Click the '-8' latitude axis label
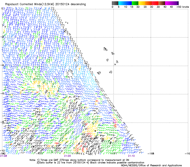The image size is (190, 167). (x=2, y=122)
